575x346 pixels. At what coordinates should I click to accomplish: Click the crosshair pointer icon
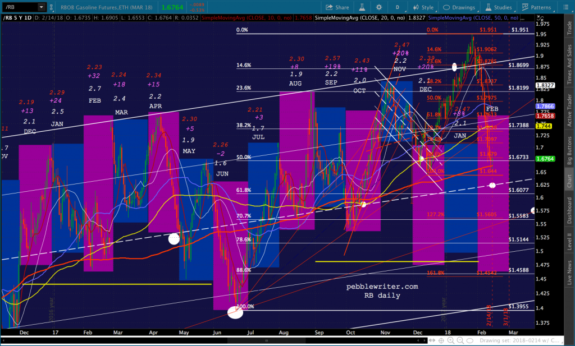(441, 340)
